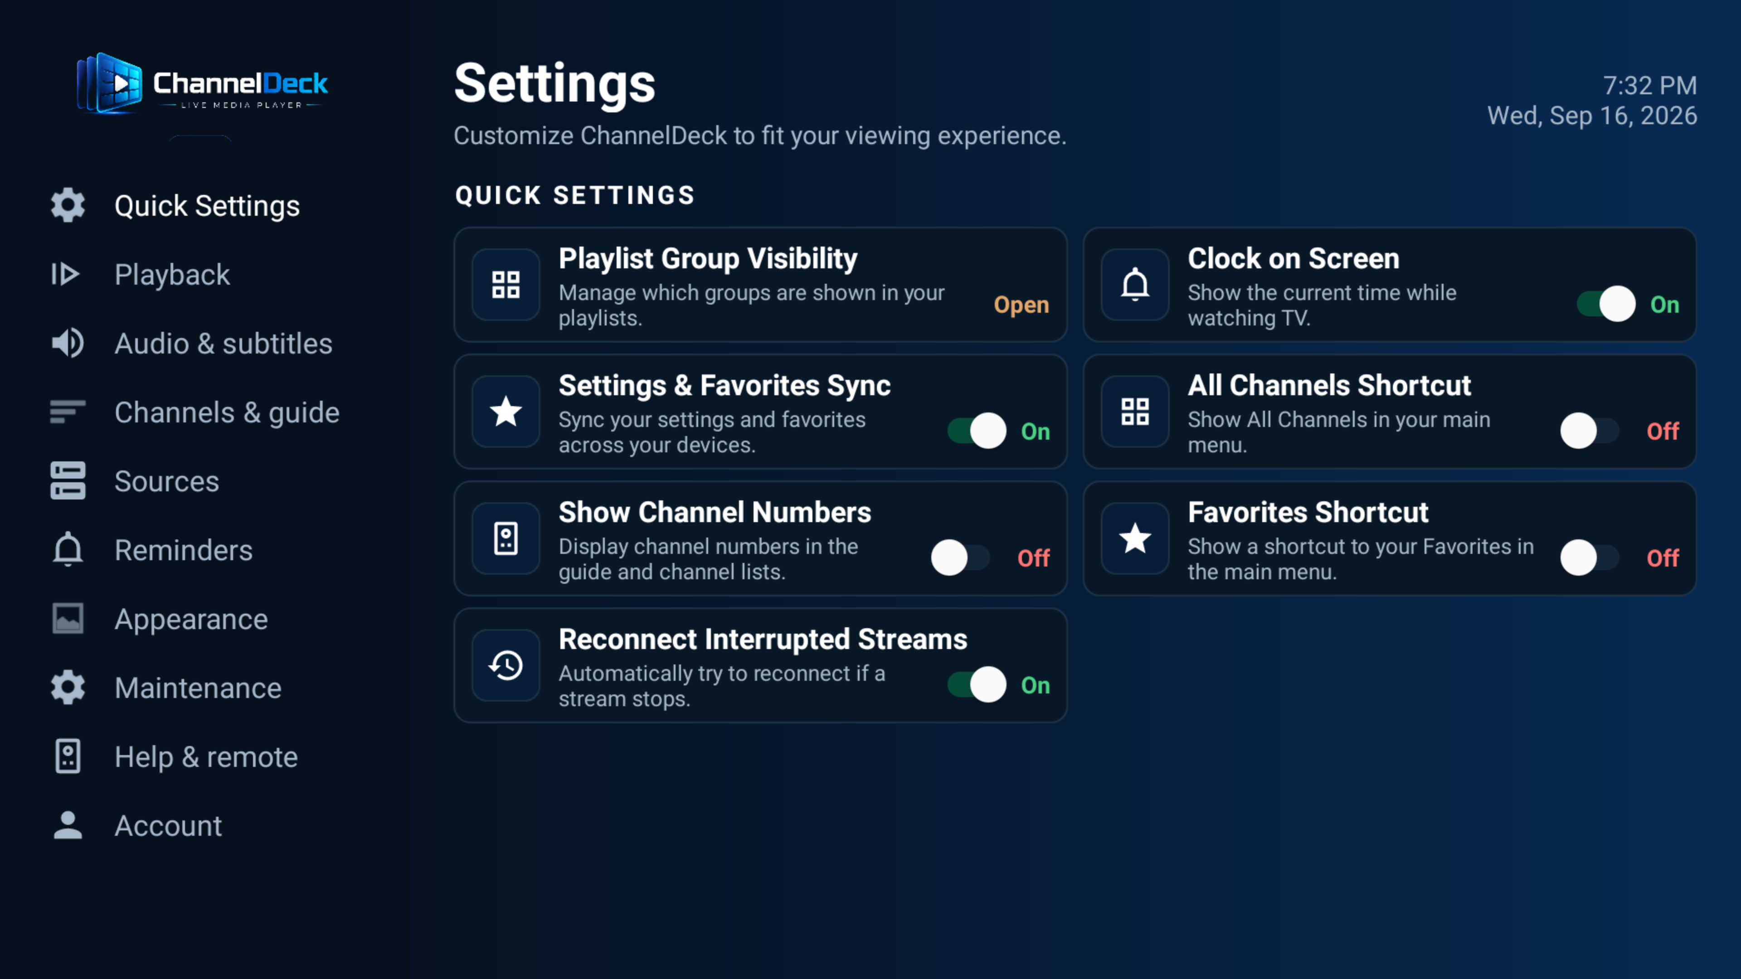Disable Reconnect Interrupted Streams toggle
This screenshot has height=979, width=1741.
point(977,685)
